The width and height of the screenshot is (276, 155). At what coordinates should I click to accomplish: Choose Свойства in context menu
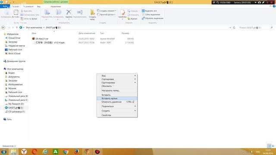[117, 115]
